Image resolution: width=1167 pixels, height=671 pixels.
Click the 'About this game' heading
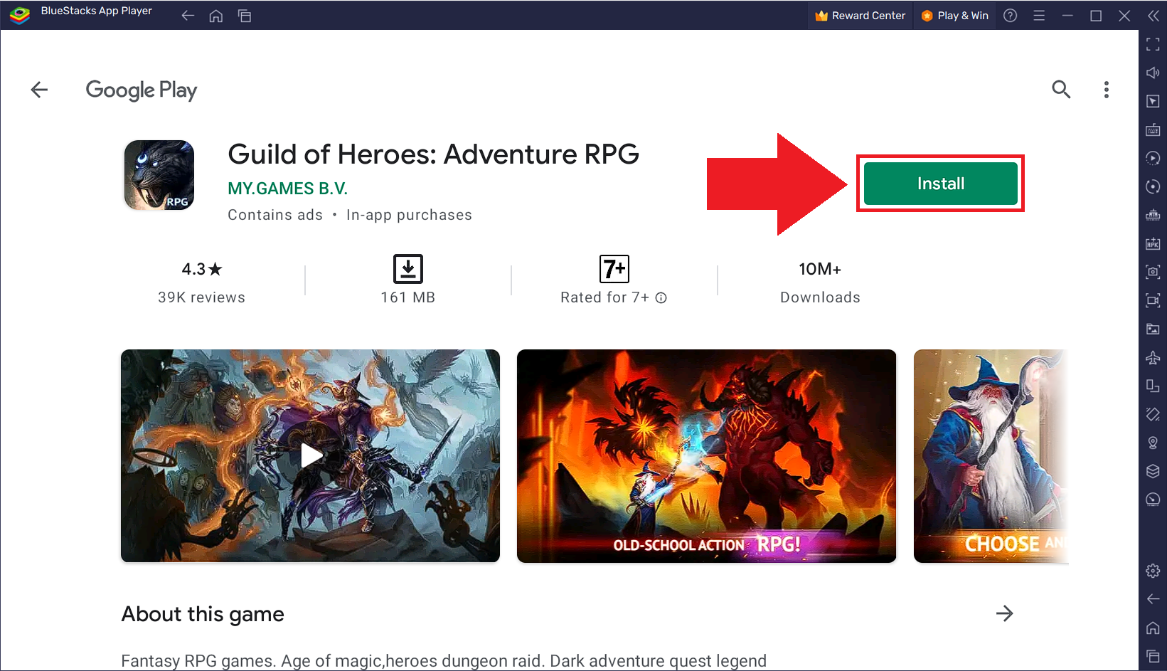[203, 614]
